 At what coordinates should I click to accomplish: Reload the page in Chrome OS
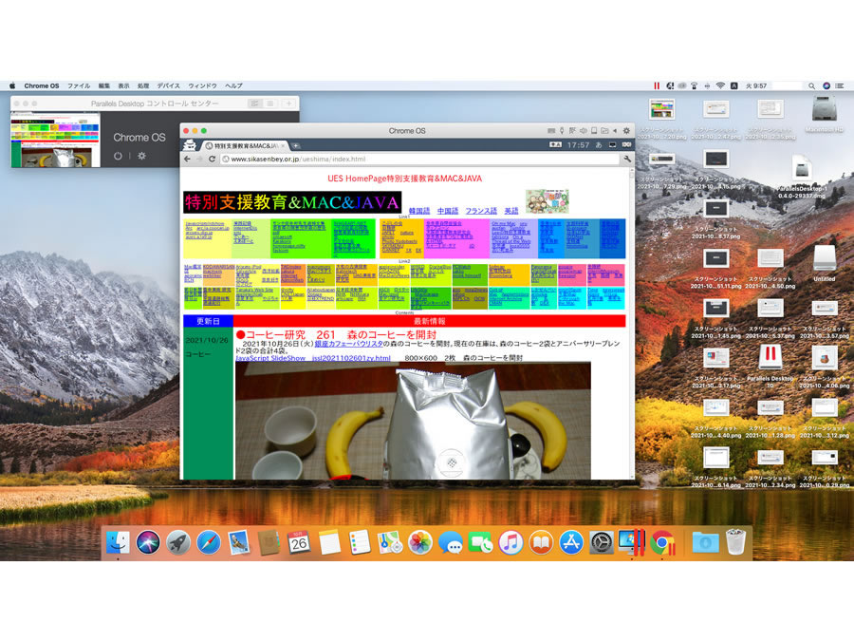click(x=213, y=160)
